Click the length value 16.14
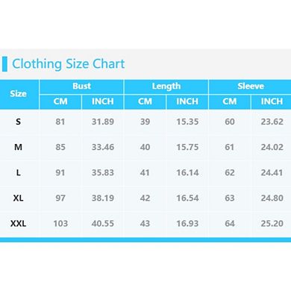Screen dimensions: 291x291 (187, 172)
